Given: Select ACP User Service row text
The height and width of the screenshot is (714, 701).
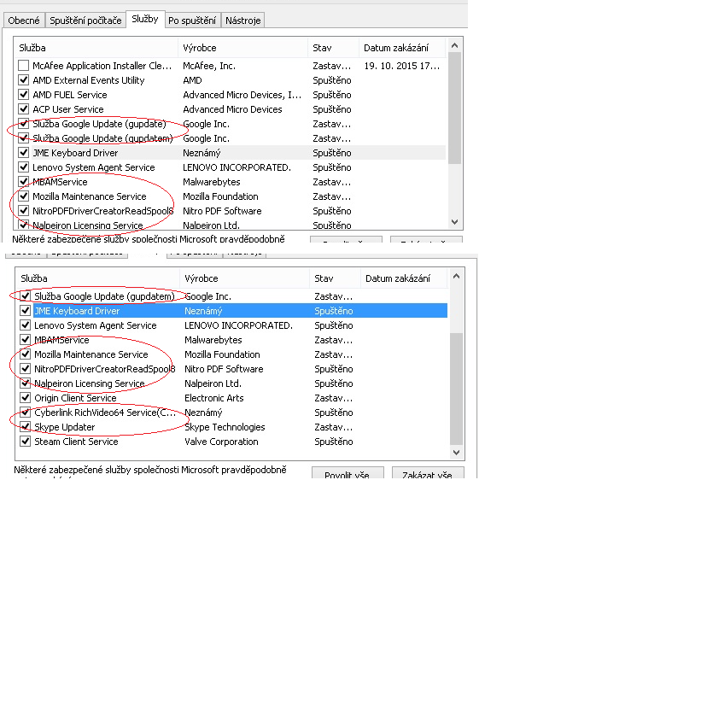Looking at the screenshot, I should [67, 109].
